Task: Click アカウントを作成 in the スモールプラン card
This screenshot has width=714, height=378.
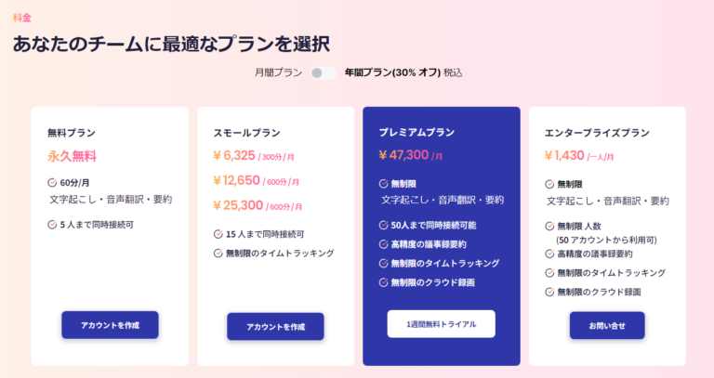Action: 275,327
